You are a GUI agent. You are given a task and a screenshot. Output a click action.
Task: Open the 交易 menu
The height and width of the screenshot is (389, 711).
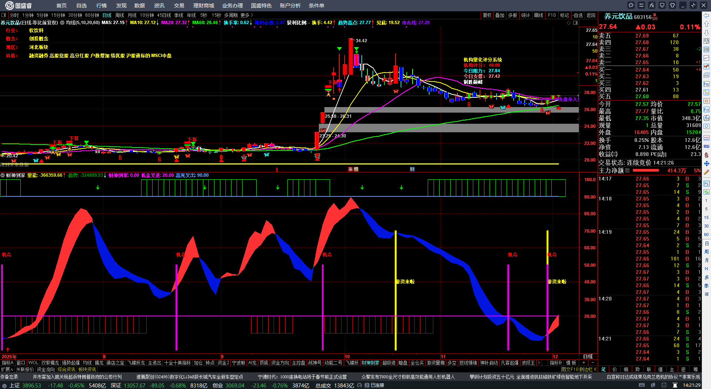[179, 6]
